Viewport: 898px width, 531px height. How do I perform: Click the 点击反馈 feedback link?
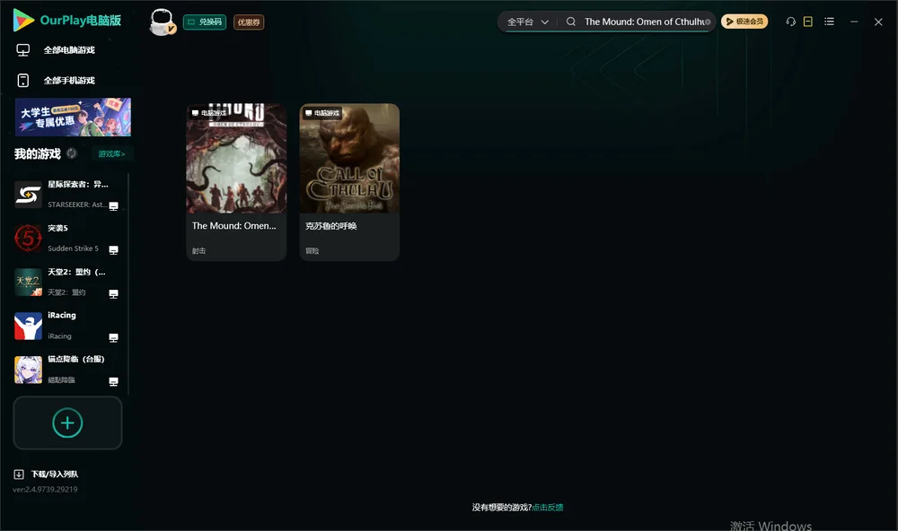click(548, 507)
